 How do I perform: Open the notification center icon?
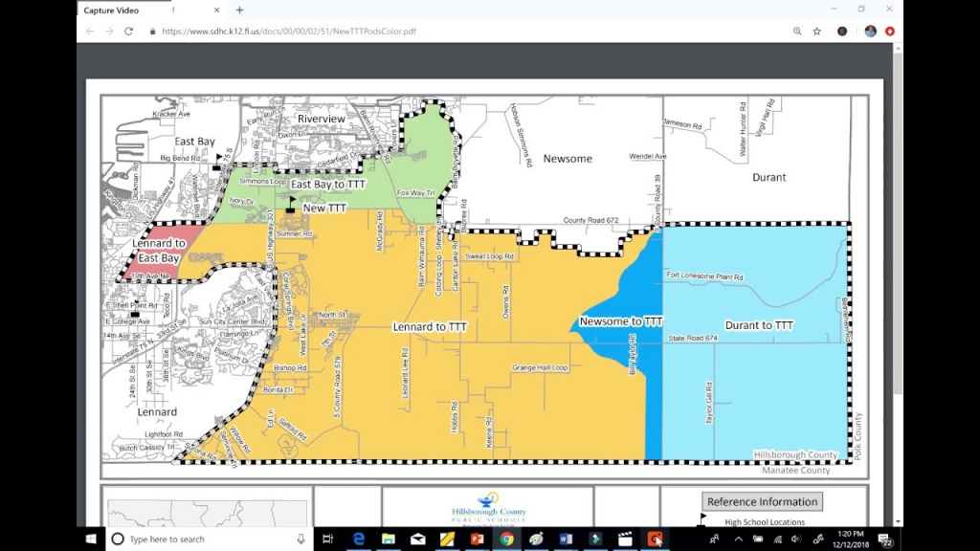tap(885, 540)
